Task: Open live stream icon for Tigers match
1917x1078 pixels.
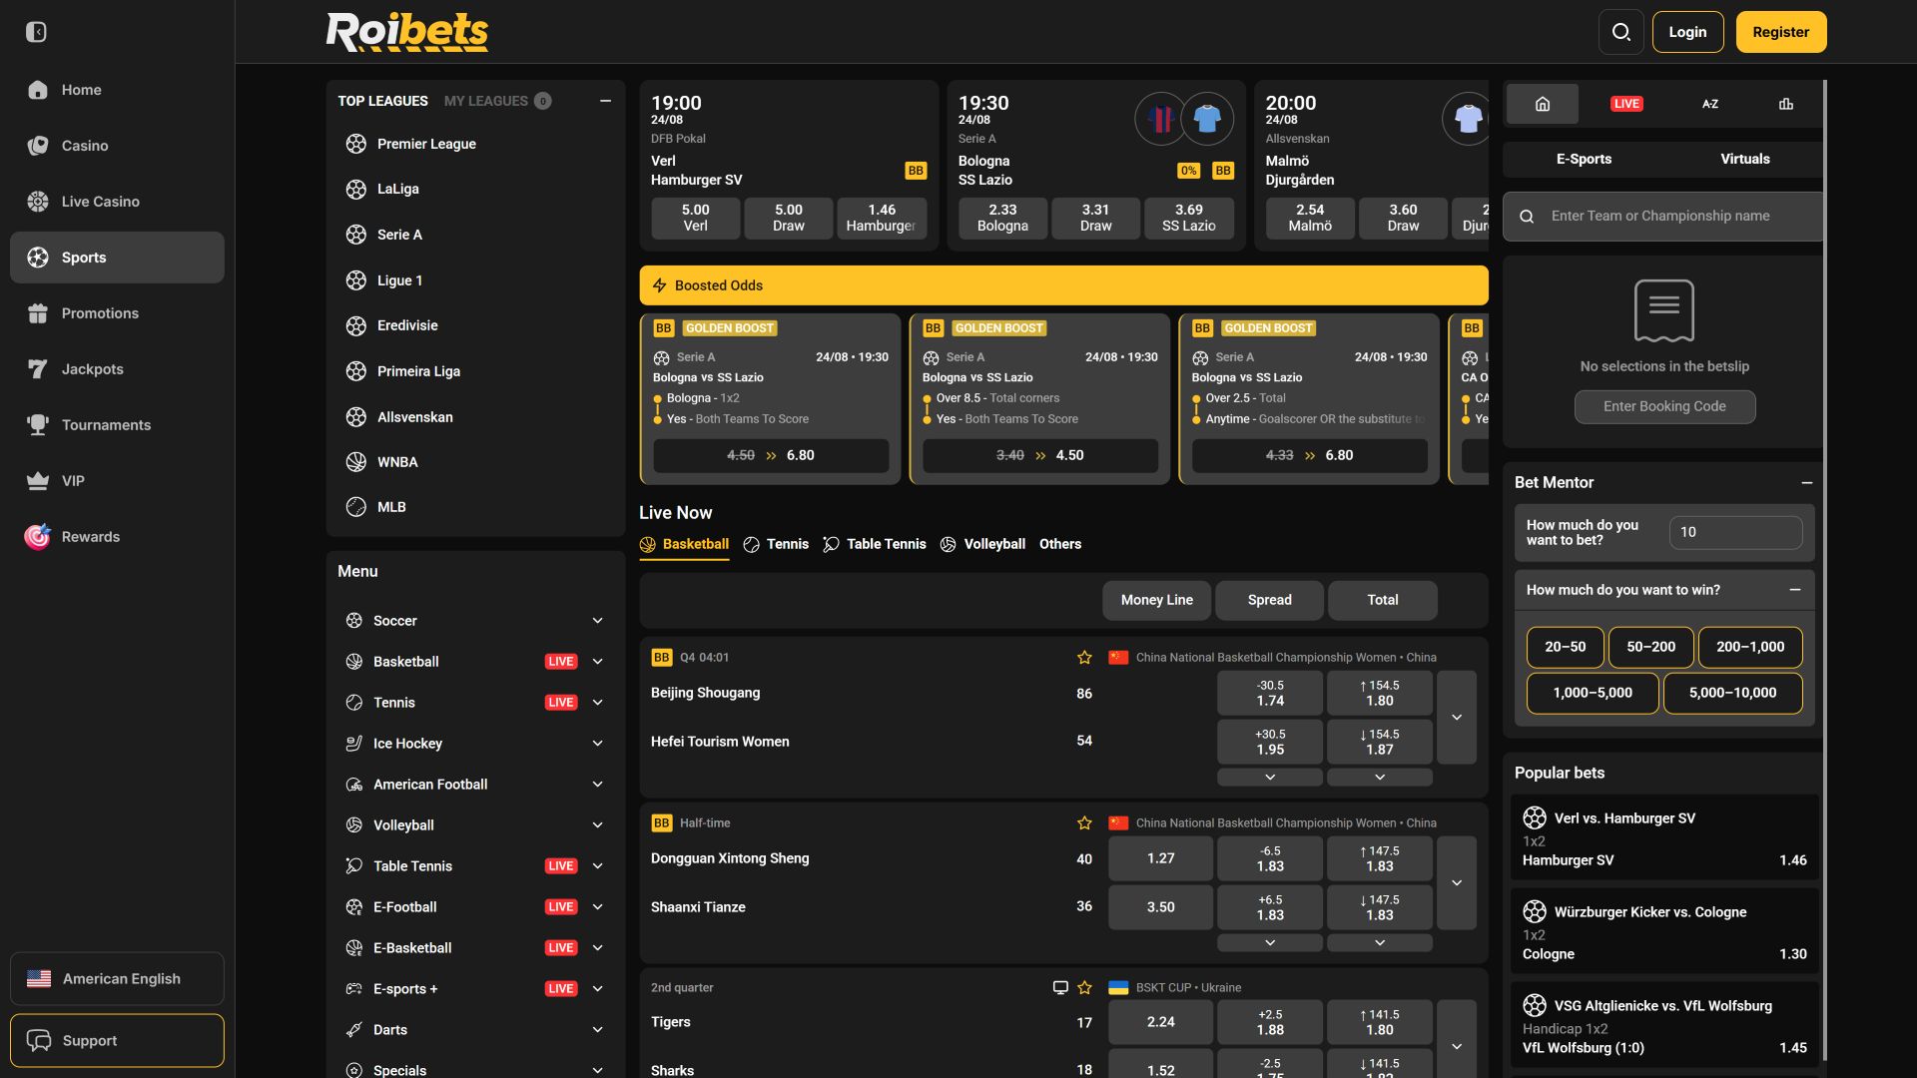Action: (x=1060, y=988)
